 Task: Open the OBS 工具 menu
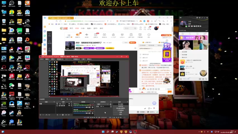(83, 59)
